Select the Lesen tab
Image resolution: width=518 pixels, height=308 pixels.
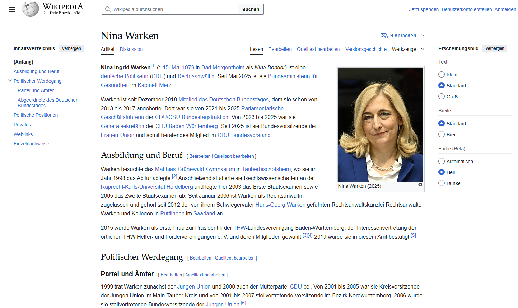click(x=256, y=49)
